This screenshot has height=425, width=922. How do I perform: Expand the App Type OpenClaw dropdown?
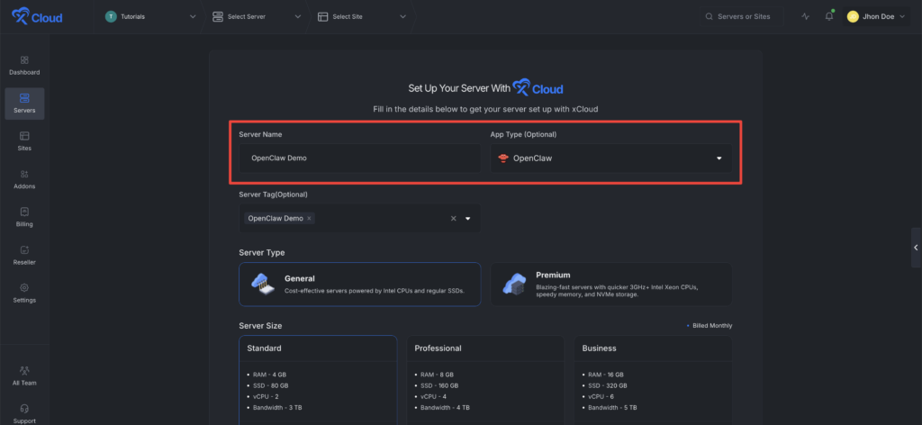(x=610, y=158)
